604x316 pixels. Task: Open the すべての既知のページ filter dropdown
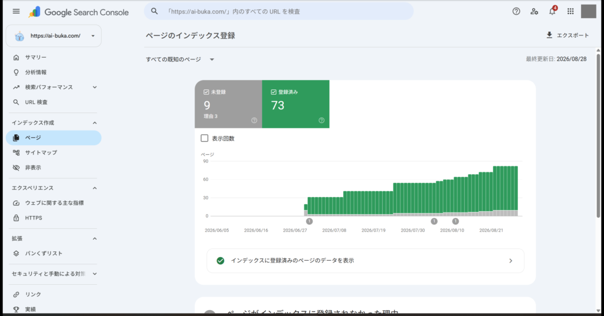click(x=180, y=59)
